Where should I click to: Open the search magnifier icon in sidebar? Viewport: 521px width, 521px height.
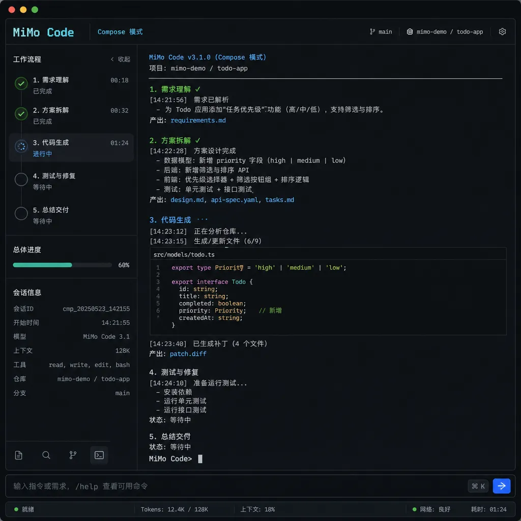[x=46, y=455]
